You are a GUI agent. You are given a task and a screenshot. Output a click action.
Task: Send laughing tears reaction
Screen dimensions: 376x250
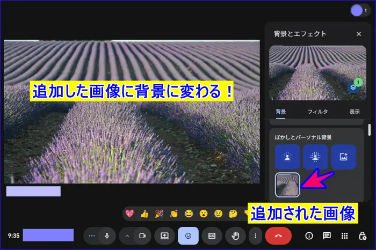(x=189, y=214)
